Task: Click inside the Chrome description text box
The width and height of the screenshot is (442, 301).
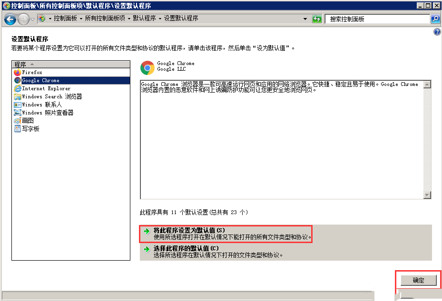Action: tap(282, 140)
